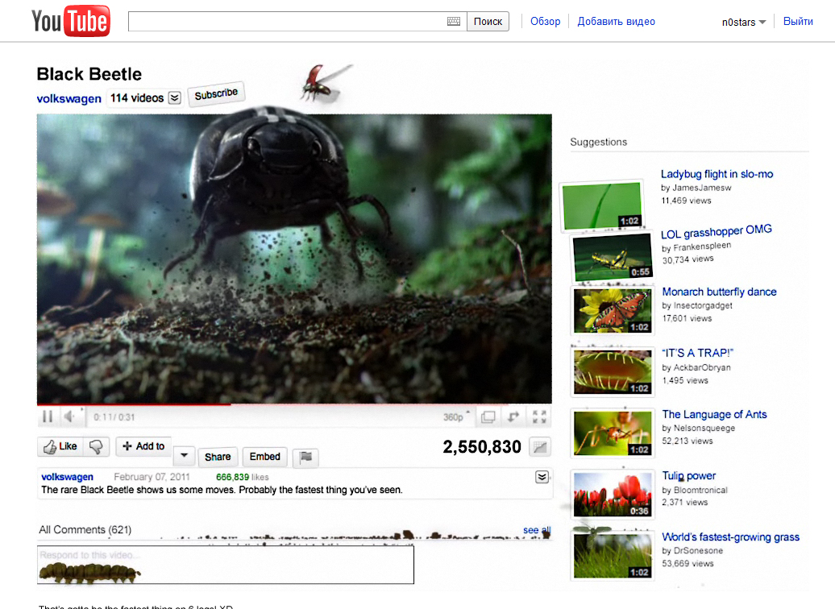Mute the video with the speaker icon

[69, 416]
